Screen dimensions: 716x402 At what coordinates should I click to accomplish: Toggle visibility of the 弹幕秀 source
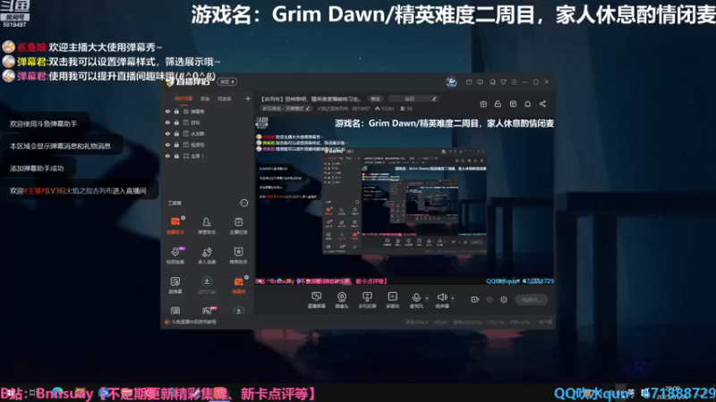coord(167,111)
